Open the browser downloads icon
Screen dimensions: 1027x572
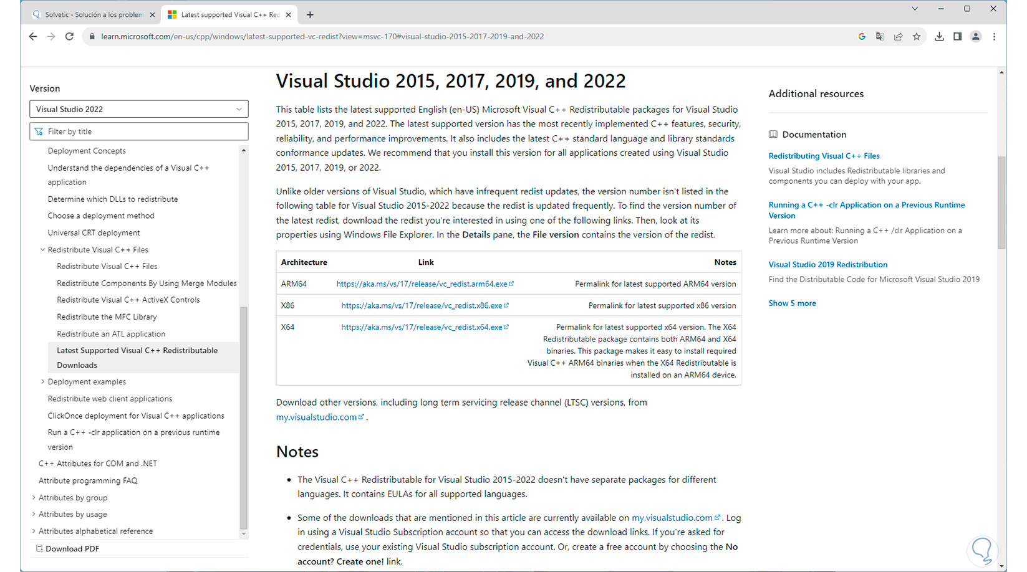tap(939, 37)
